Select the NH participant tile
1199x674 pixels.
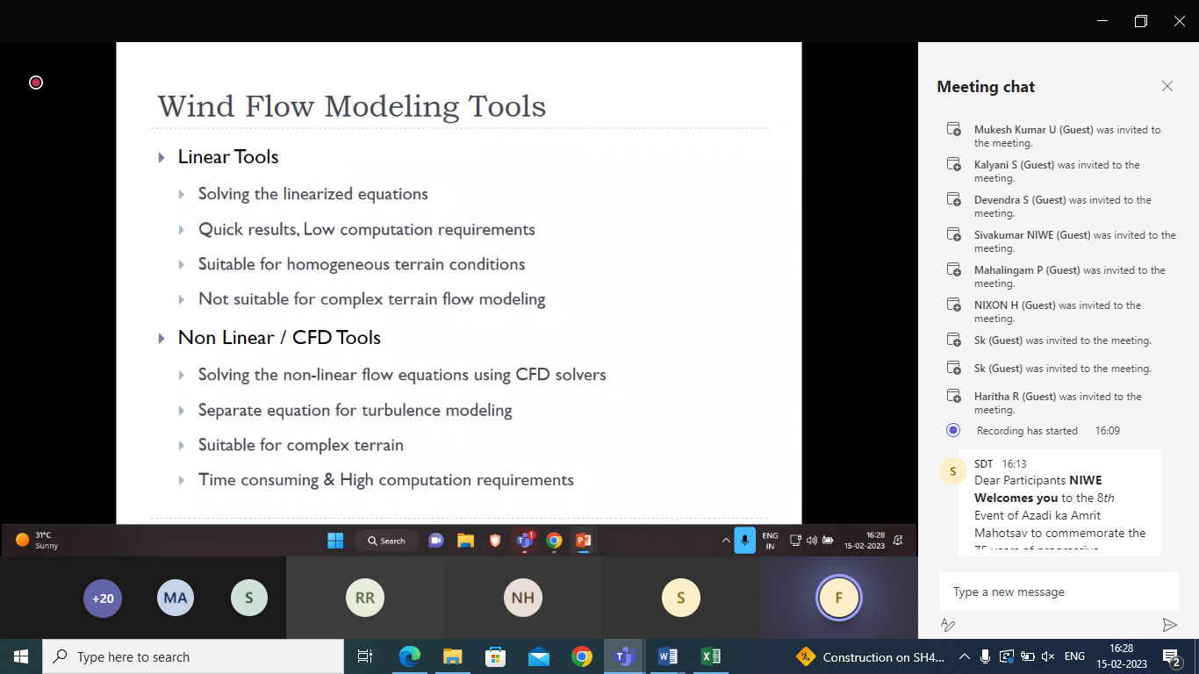pyautogui.click(x=523, y=599)
